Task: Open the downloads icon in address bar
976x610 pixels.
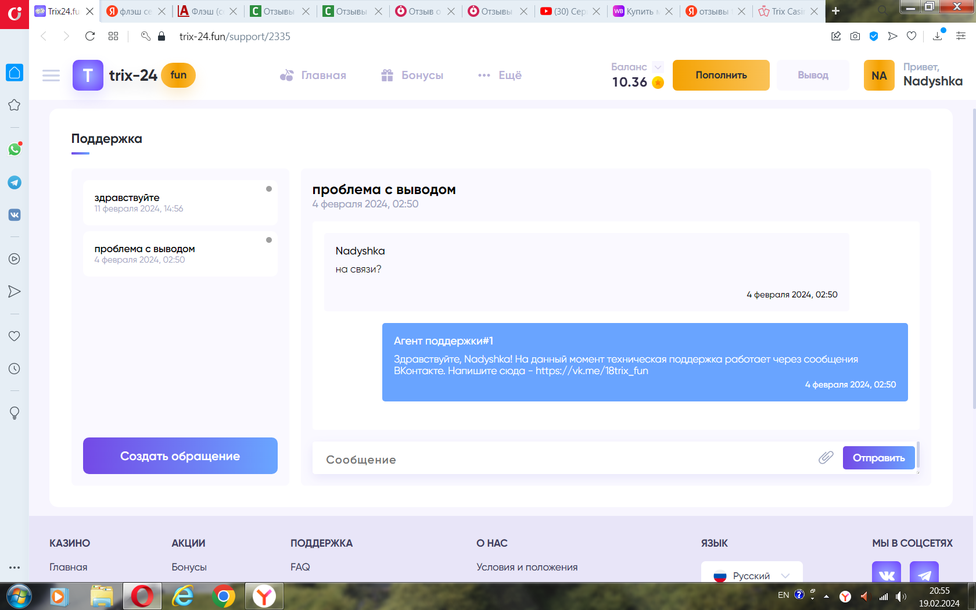Action: (938, 36)
